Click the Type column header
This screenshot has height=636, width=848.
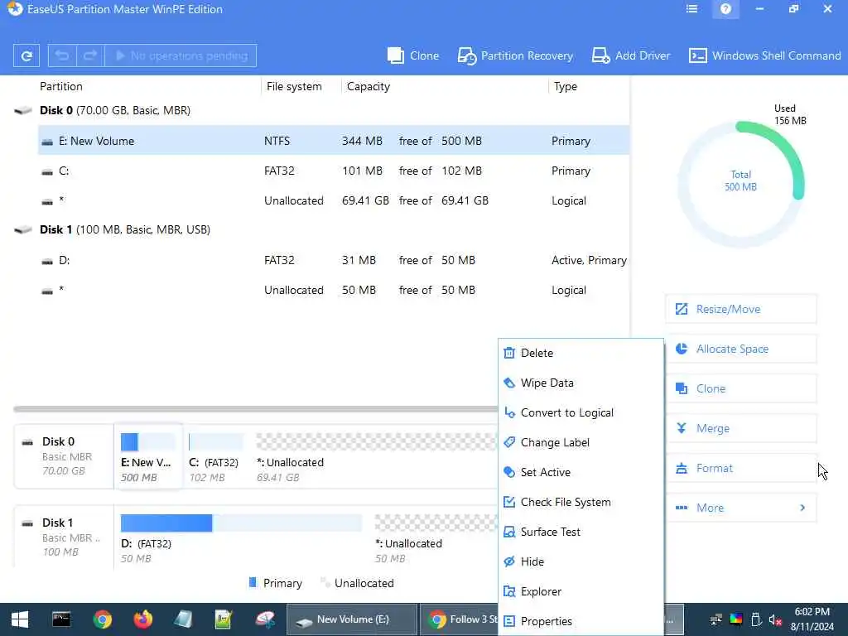[565, 86]
